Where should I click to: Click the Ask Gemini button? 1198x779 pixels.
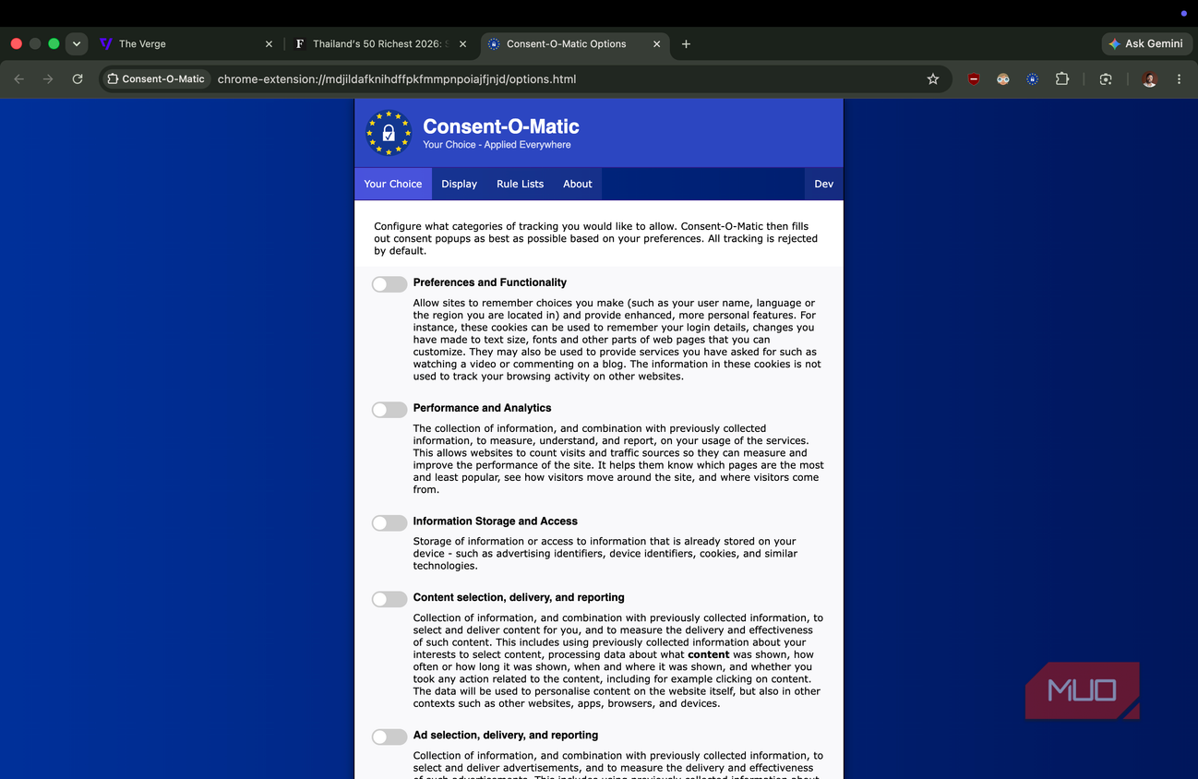pos(1145,43)
